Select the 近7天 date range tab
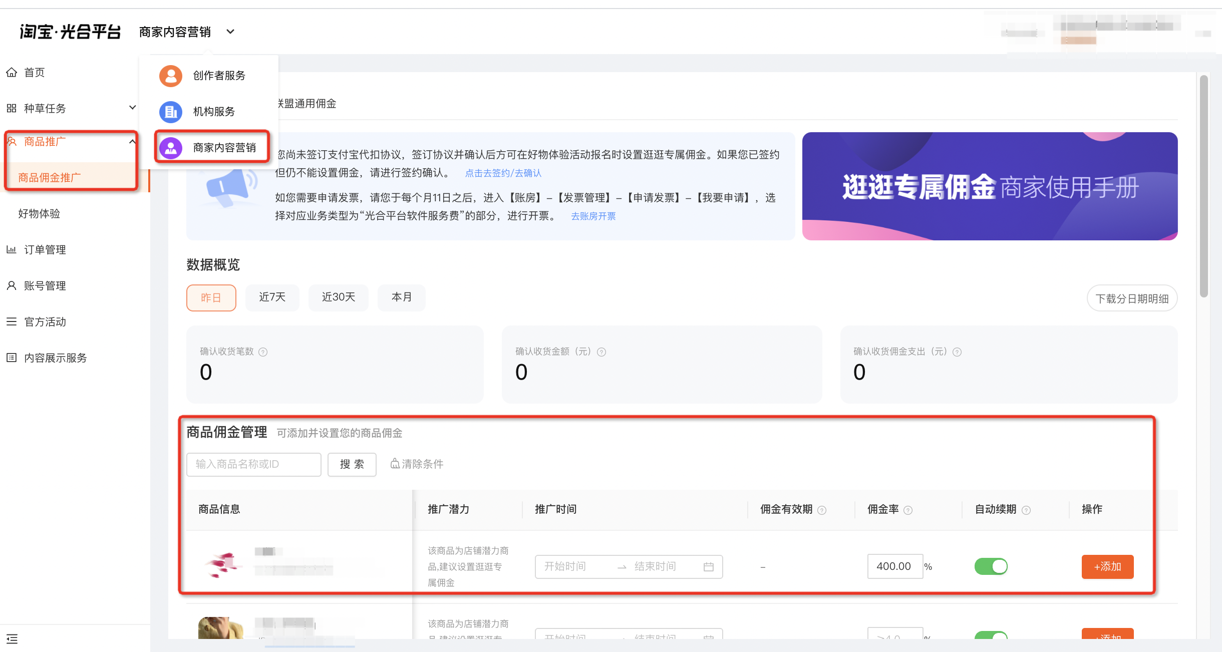Viewport: 1222px width, 652px height. click(272, 297)
